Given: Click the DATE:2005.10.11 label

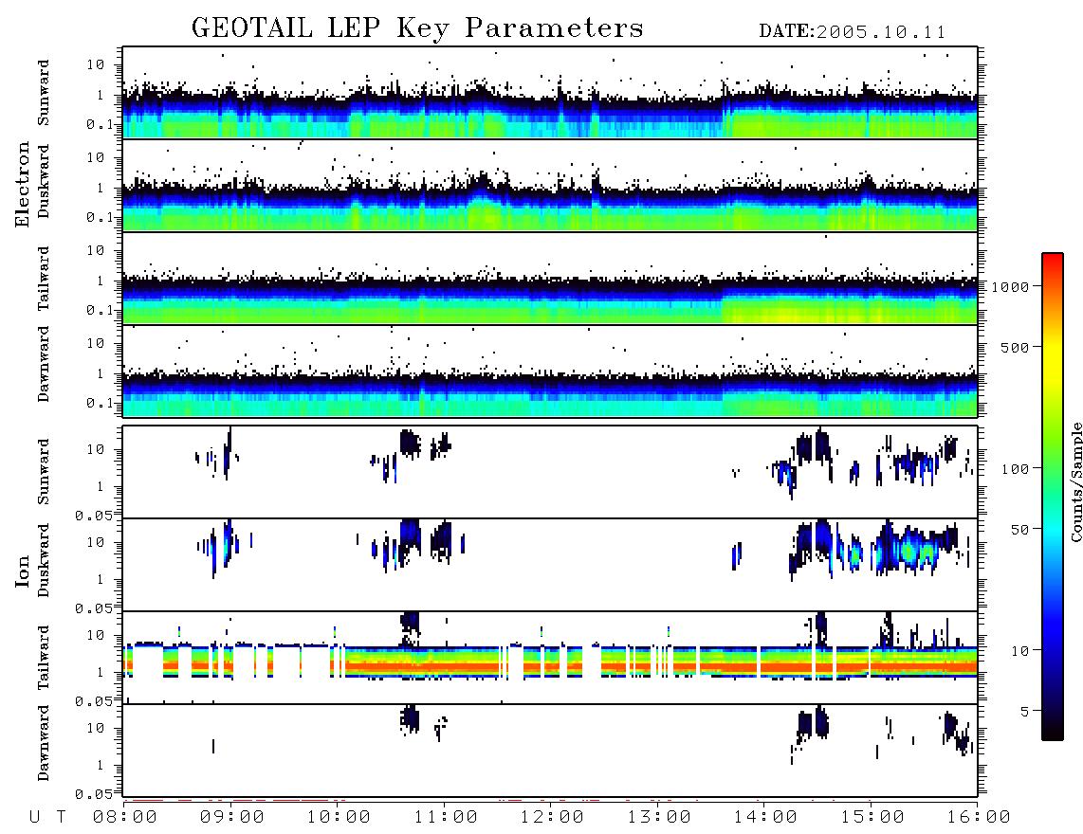Looking at the screenshot, I should click(853, 32).
